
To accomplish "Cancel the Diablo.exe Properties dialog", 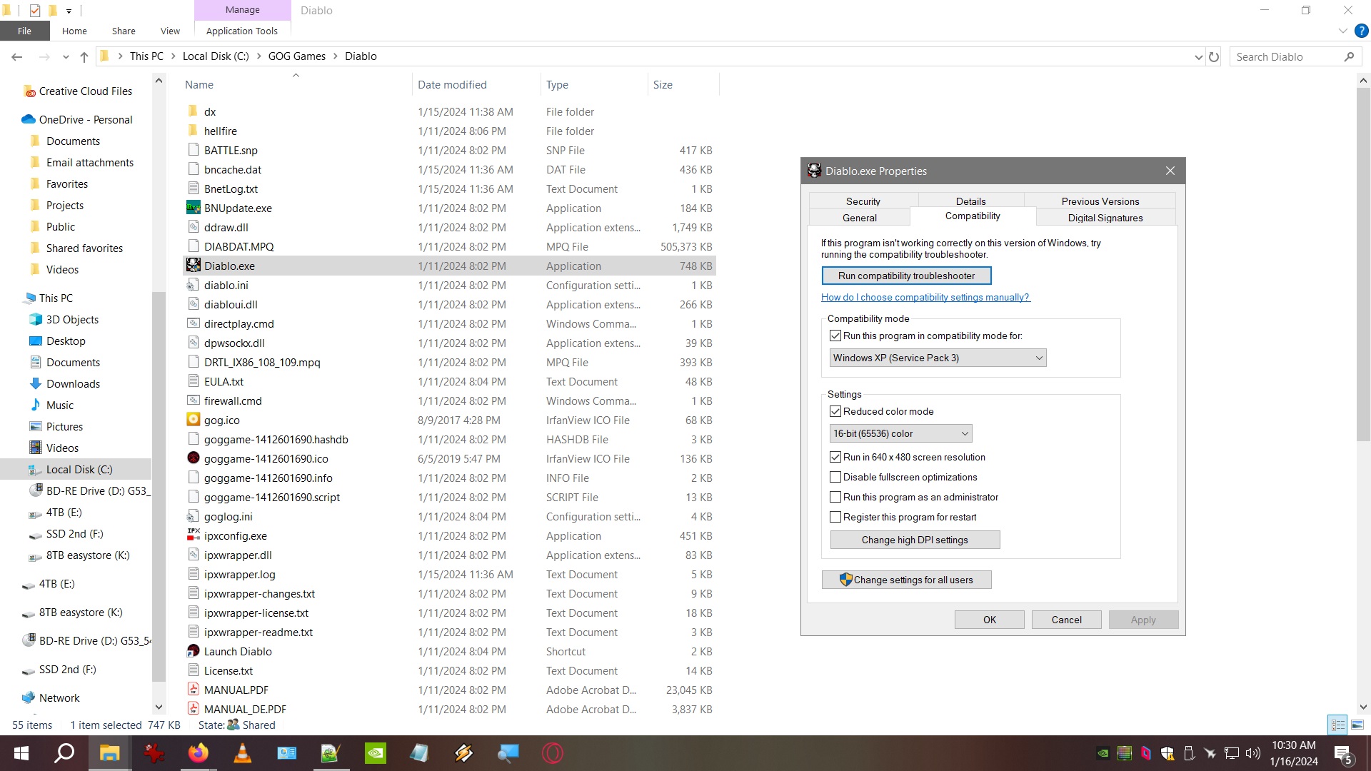I will coord(1067,620).
